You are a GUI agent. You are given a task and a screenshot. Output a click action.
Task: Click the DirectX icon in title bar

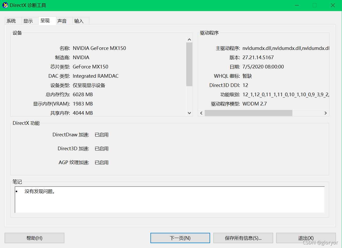(x=5, y=5)
